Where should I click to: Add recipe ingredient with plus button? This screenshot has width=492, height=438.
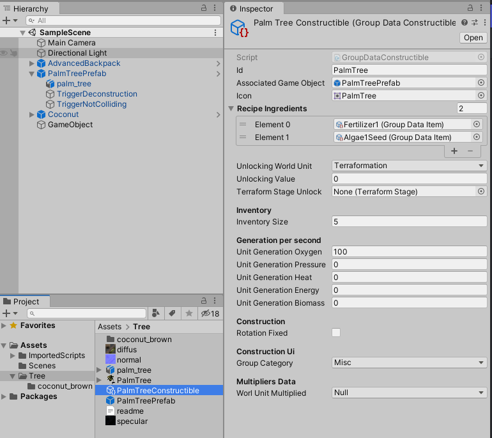pyautogui.click(x=454, y=151)
